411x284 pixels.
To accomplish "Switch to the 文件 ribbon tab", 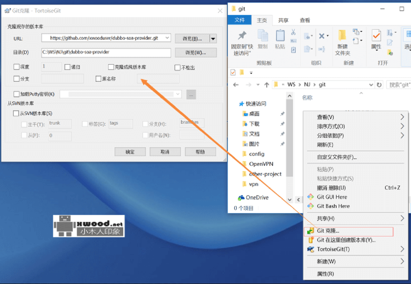I will 240,20.
